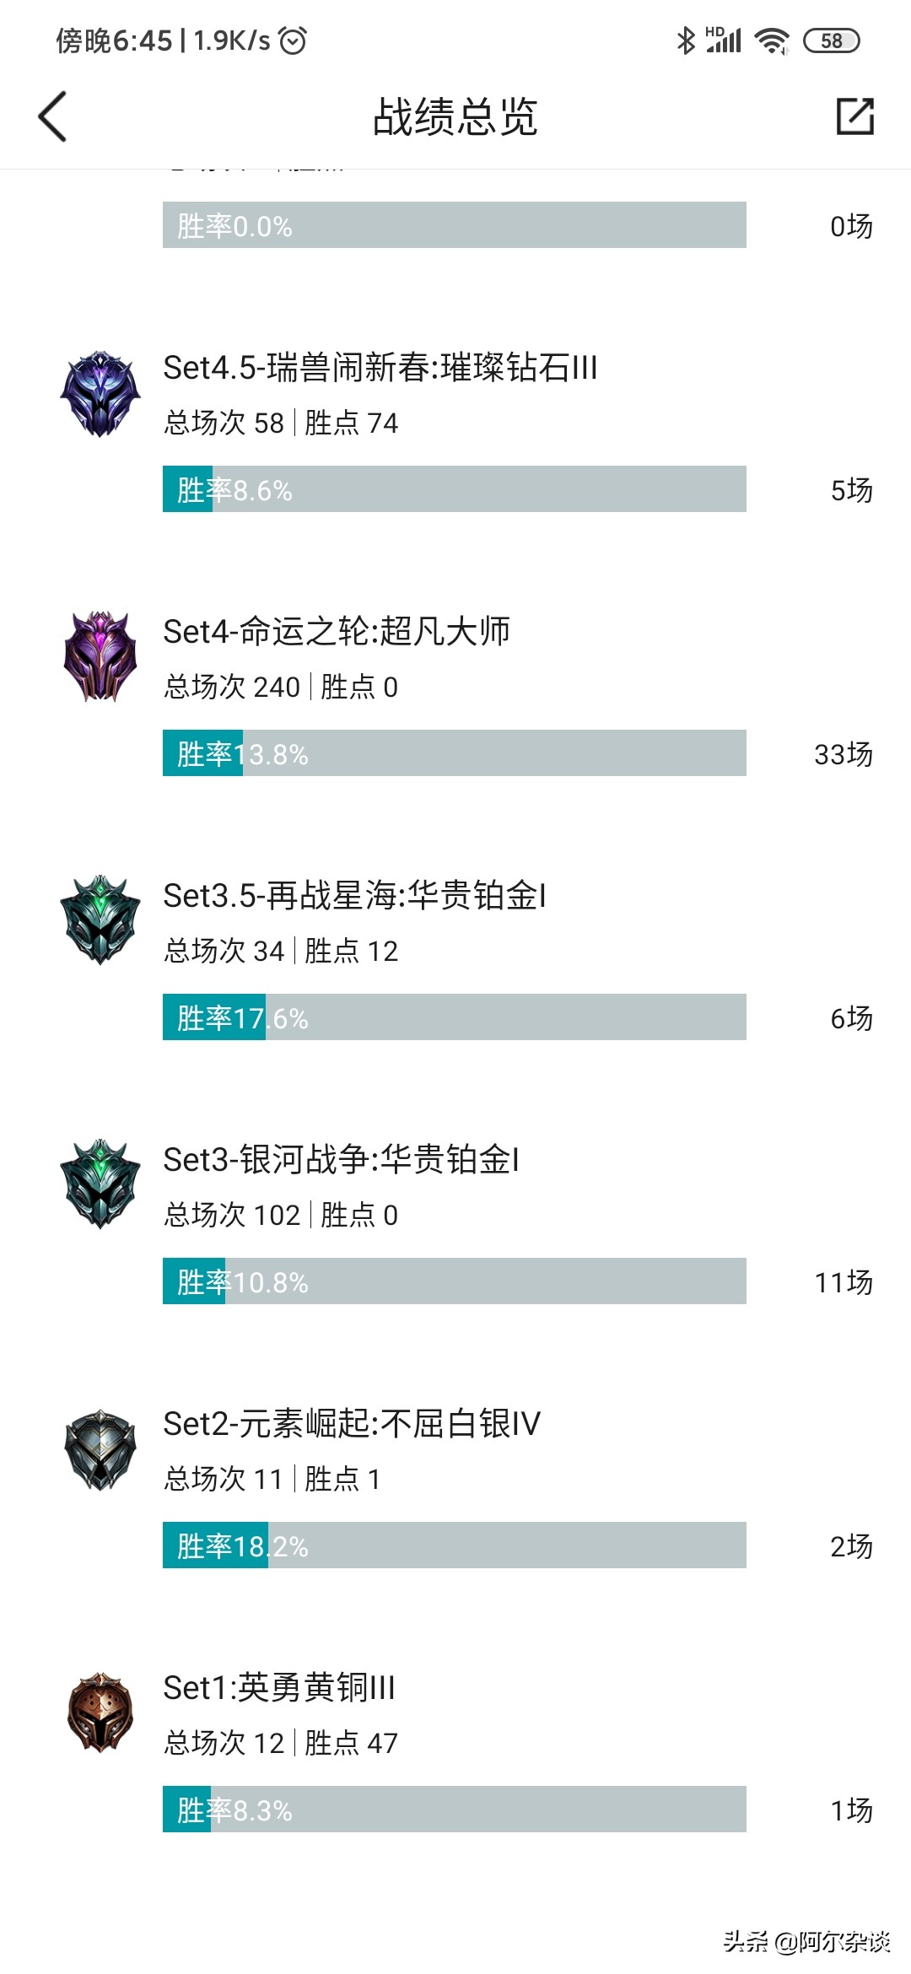Tap the battery indicator showing 58
The width and height of the screenshot is (911, 1974).
point(831,40)
